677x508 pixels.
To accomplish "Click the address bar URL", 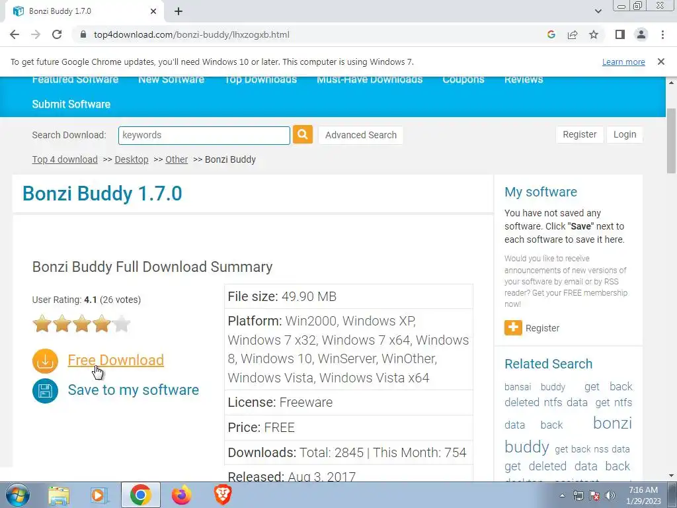I will [x=192, y=34].
